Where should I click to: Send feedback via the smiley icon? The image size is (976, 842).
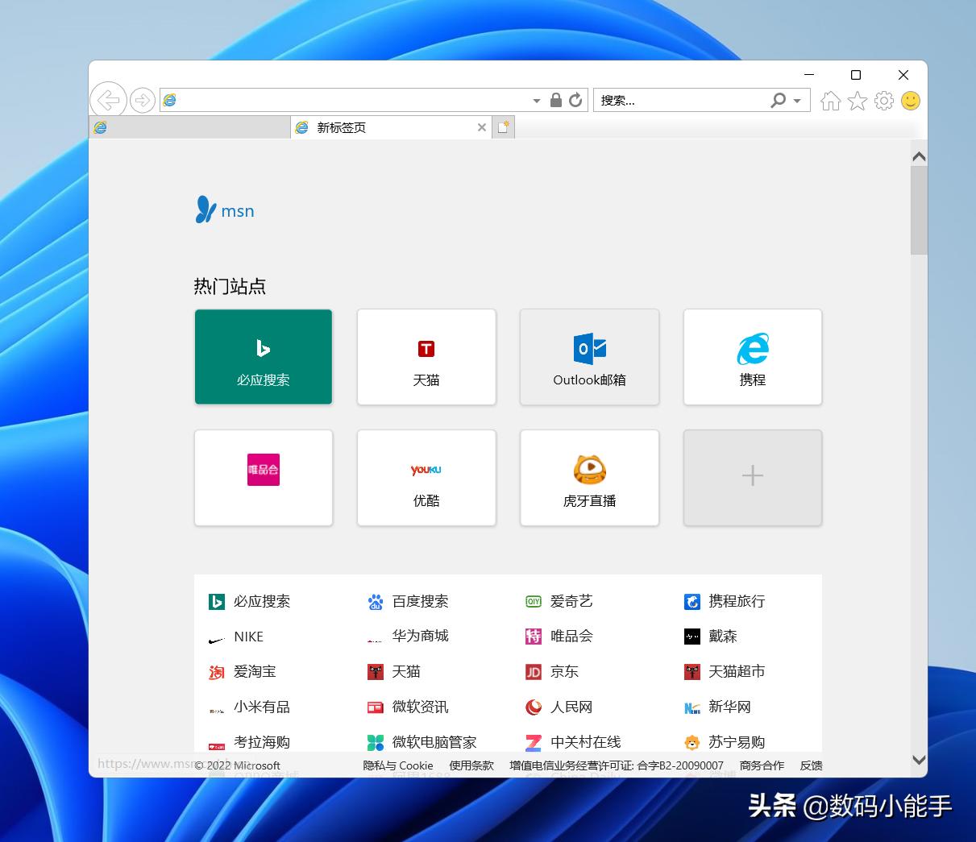[911, 101]
